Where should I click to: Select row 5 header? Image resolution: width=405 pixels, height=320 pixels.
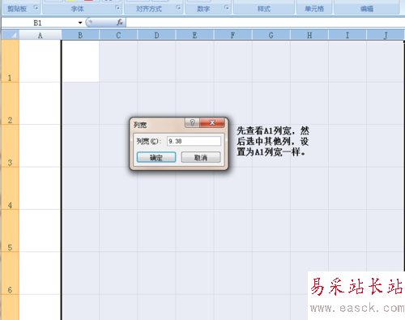[x=10, y=230]
